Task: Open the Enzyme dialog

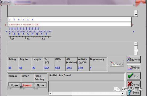Action: [134, 59]
